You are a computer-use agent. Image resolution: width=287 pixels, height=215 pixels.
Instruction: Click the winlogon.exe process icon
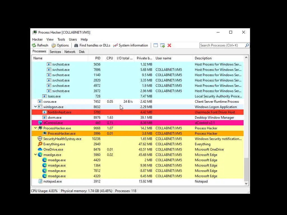click(x=40, y=107)
